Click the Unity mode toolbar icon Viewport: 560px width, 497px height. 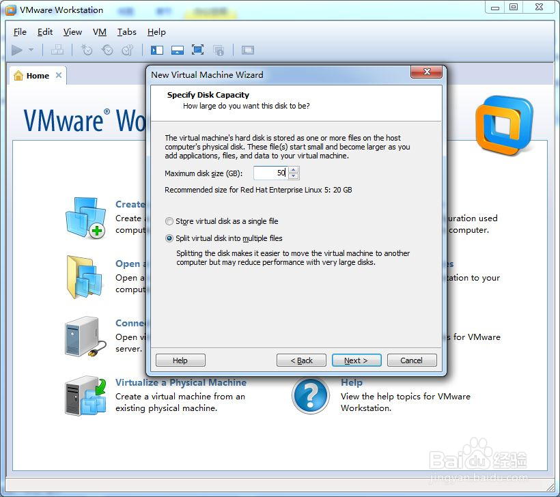pyautogui.click(x=219, y=50)
